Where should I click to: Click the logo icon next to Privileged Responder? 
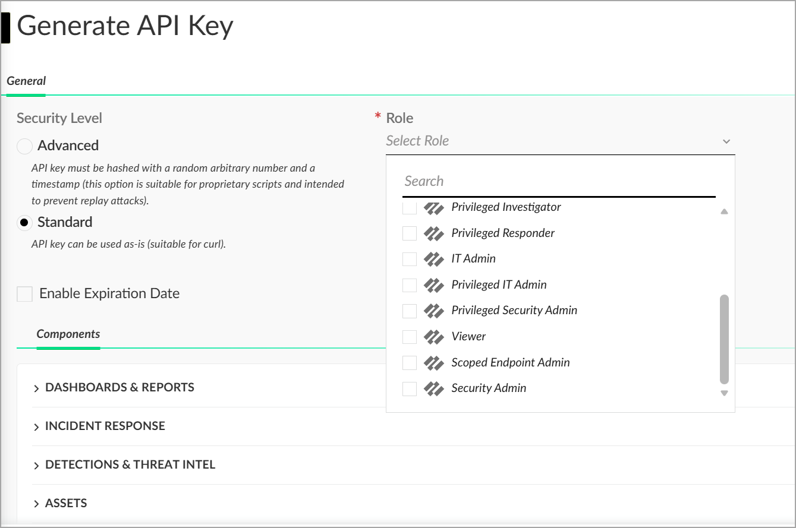(x=434, y=233)
